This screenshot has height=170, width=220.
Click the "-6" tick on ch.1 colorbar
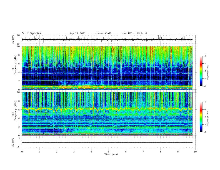coord(205,79)
